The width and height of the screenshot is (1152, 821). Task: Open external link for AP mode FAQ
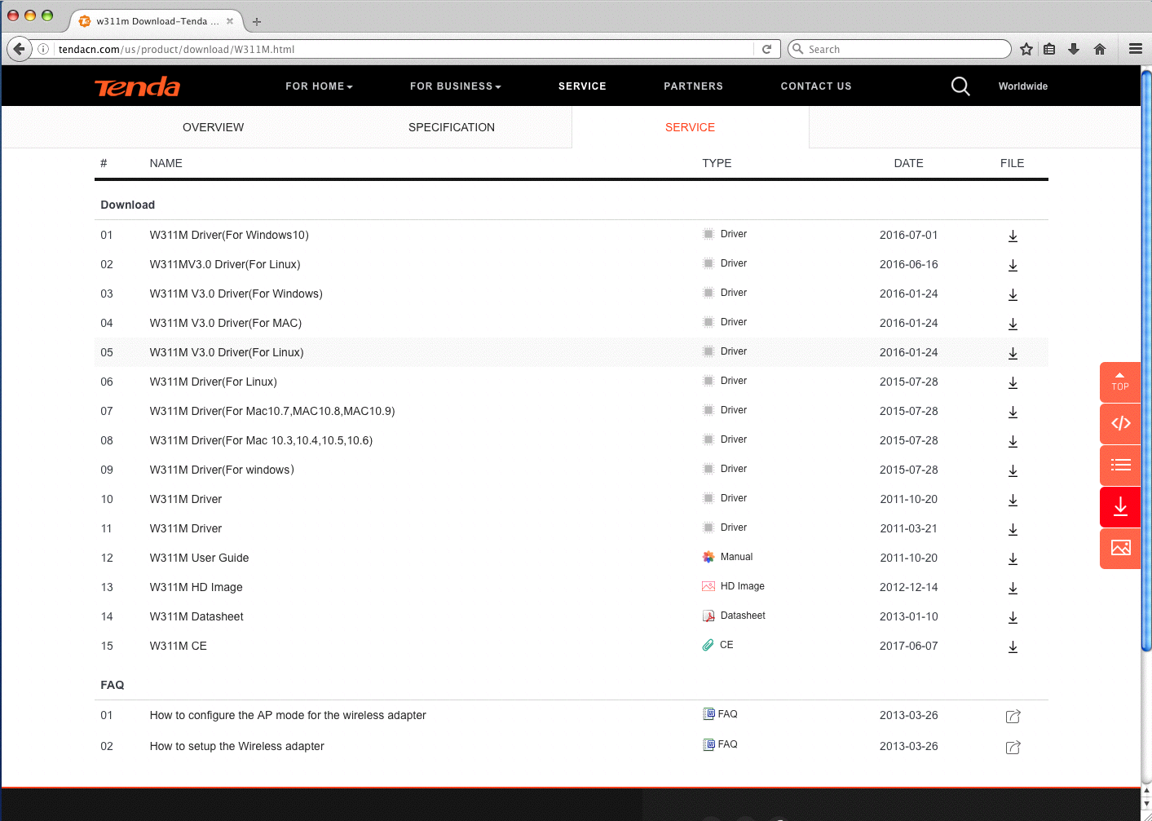(x=1013, y=716)
